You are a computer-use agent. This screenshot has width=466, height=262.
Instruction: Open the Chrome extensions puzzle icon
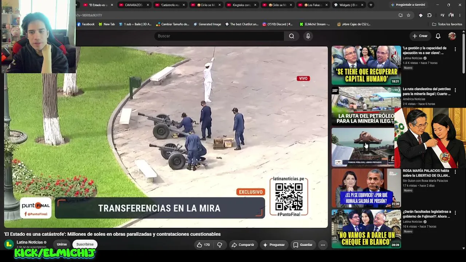430,15
